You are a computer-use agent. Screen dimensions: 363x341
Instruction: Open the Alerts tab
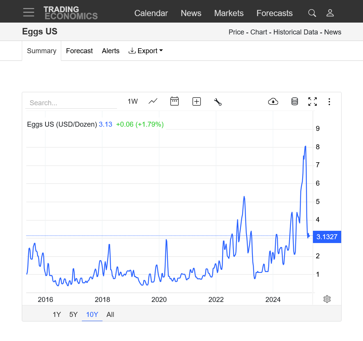click(111, 51)
